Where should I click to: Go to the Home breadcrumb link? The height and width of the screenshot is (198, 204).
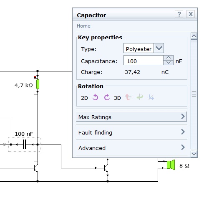tap(83, 26)
